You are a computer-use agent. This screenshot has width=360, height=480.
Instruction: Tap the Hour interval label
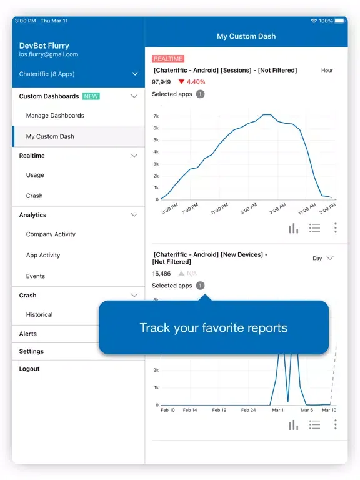click(327, 71)
